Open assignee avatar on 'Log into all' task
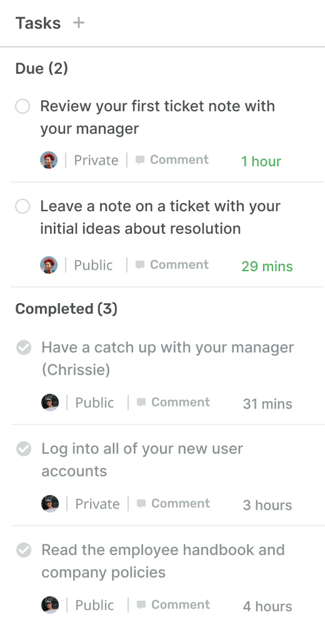Image resolution: width=325 pixels, height=635 pixels. (x=50, y=504)
